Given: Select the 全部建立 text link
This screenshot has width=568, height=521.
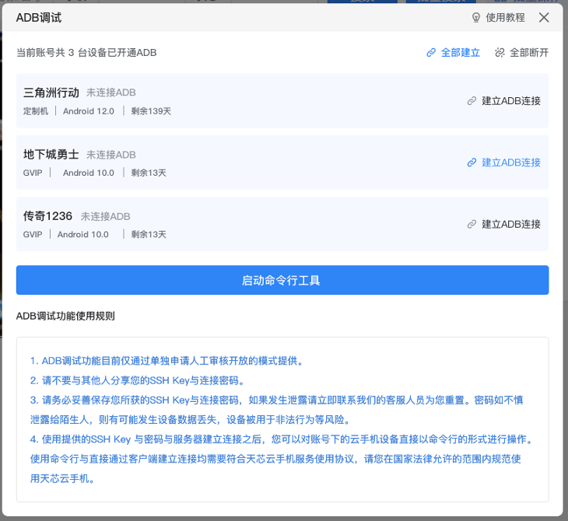Looking at the screenshot, I should pos(460,53).
